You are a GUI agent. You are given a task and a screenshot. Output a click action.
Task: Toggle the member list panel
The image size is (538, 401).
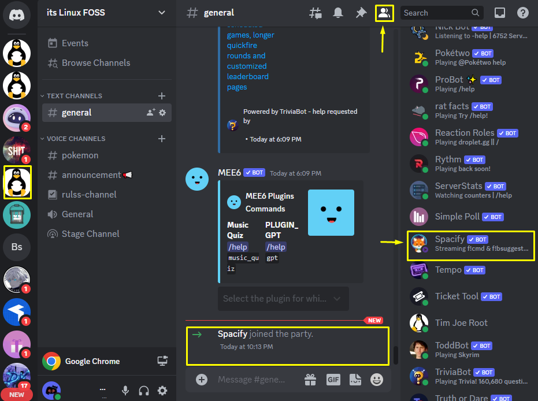pos(384,13)
